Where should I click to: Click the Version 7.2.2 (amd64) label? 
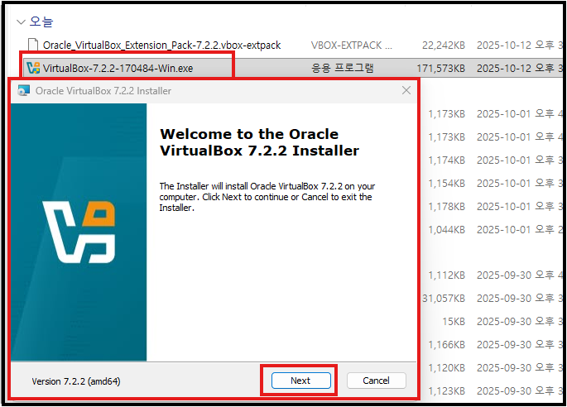pos(76,381)
